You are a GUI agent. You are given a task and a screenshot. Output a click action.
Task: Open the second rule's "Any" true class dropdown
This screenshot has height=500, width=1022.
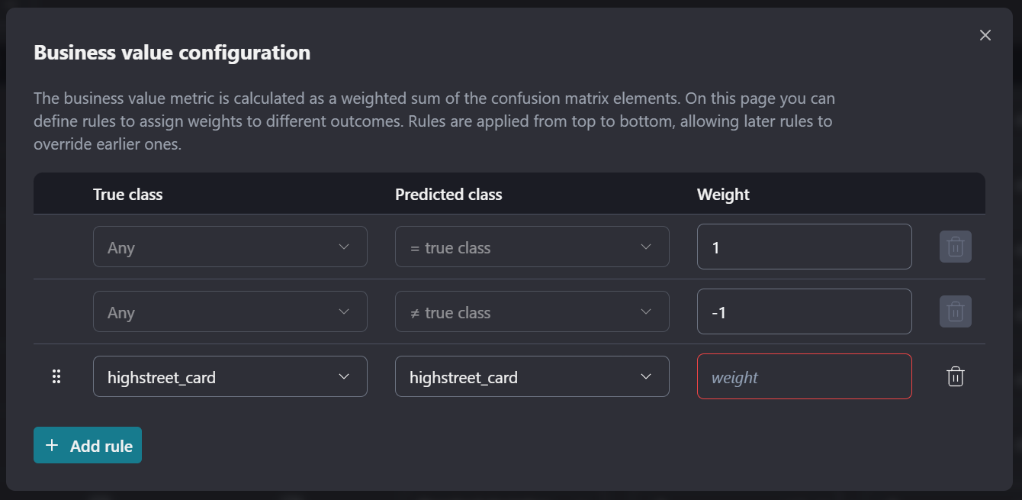230,311
